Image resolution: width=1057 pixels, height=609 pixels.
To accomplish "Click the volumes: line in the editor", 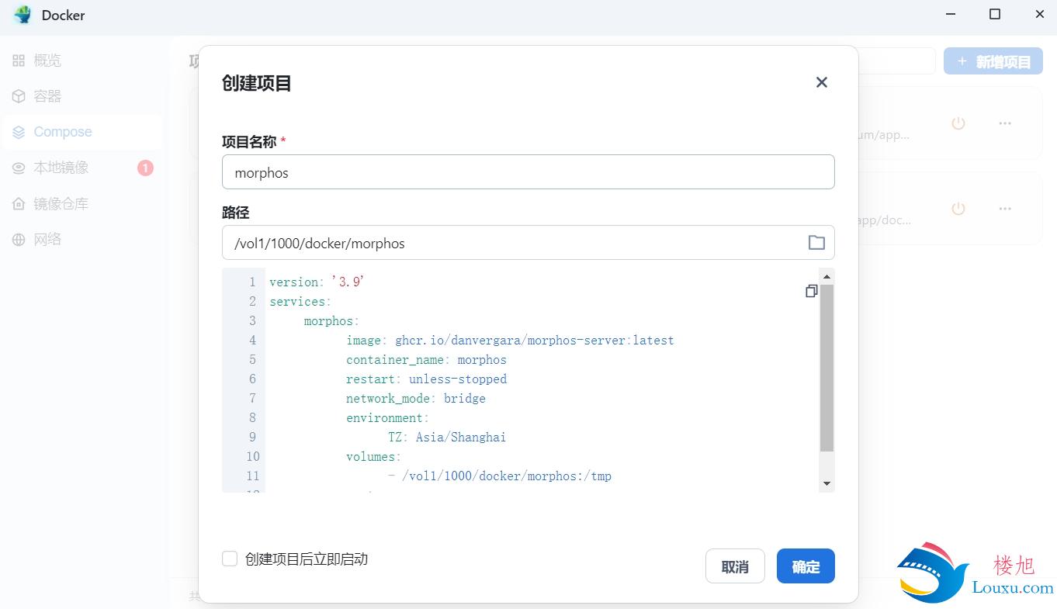I will tap(373, 456).
